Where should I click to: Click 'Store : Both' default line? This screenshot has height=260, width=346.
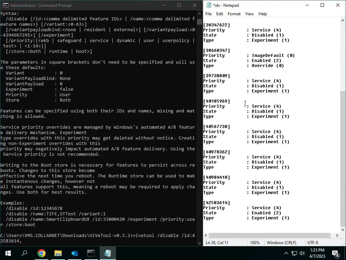click(38, 100)
